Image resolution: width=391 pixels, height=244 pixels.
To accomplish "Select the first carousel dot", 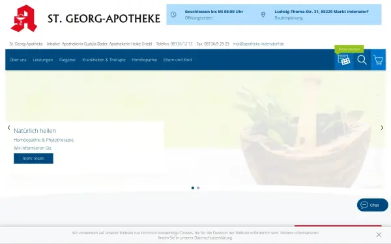I will pos(193,188).
